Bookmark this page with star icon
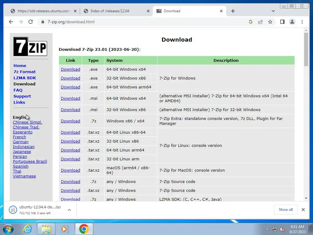Viewport: 313px width, 235px height. coord(270,22)
